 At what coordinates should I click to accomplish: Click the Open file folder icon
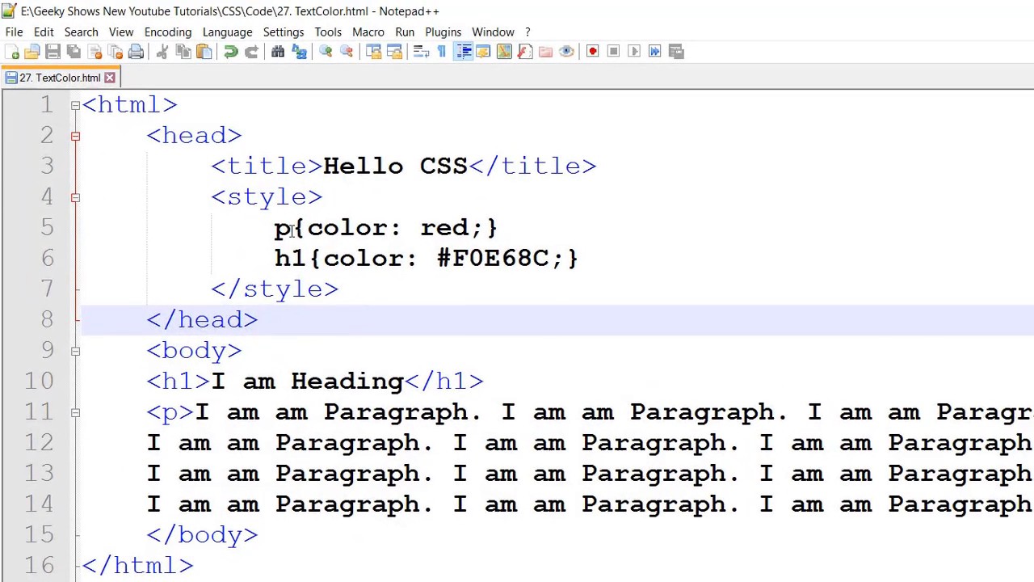coord(32,52)
